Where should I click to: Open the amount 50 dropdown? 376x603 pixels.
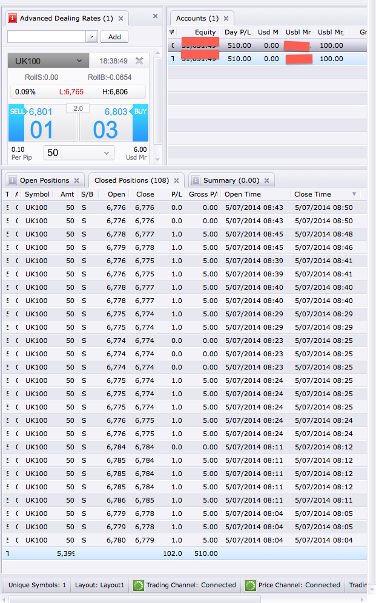(x=79, y=152)
